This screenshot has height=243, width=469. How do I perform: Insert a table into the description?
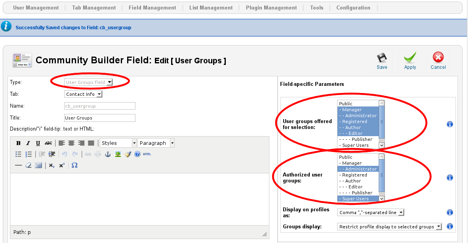tap(38, 165)
